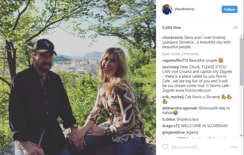The height and width of the screenshot is (155, 244).
Task: Click the comments scrollbar up arrow
Action: tap(242, 36)
